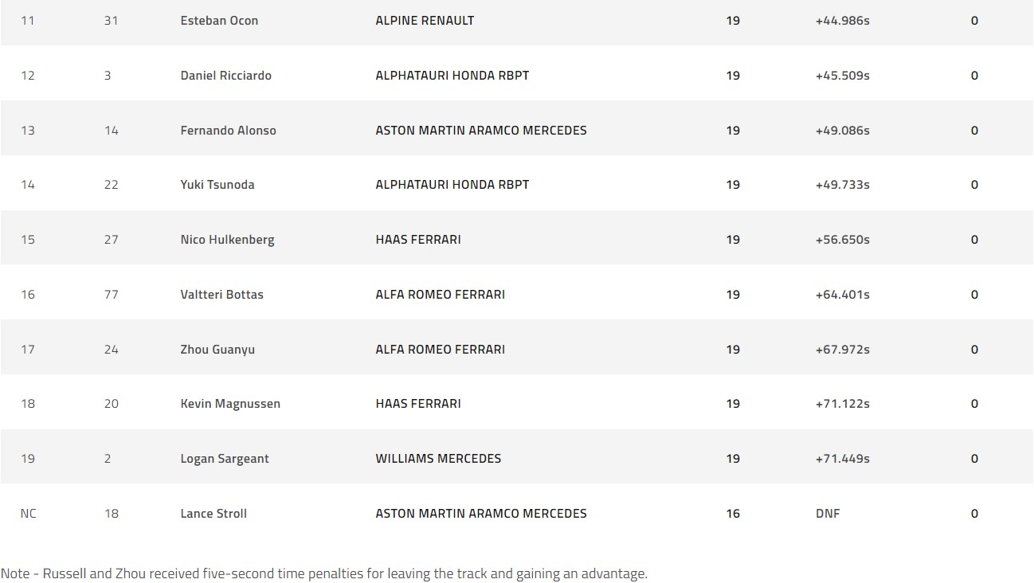The width and height of the screenshot is (1034, 583).
Task: Click Ricciardo's ALPHATAURI HONDA RBPT team cell
Action: pyautogui.click(x=452, y=76)
